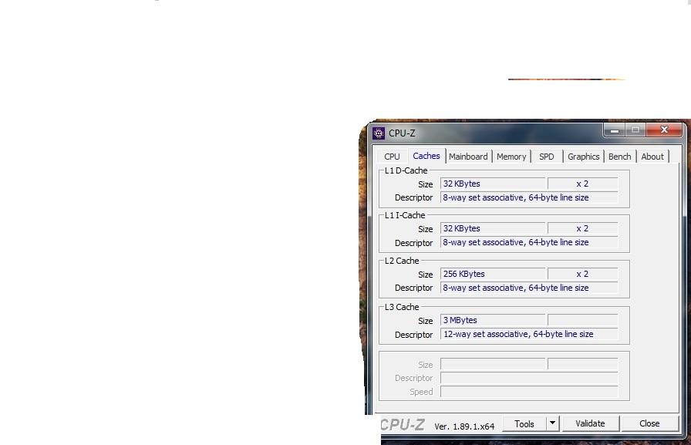Viewport: 691px width, 445px height.
Task: Click the L1 I-Cache descriptor field
Action: point(529,242)
